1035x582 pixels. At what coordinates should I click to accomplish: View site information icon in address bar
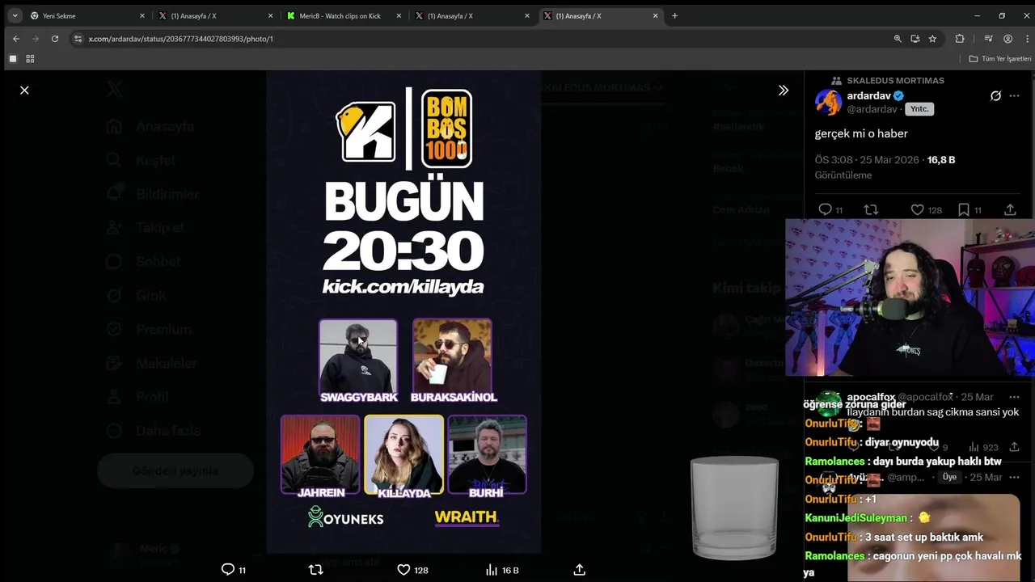coord(78,39)
